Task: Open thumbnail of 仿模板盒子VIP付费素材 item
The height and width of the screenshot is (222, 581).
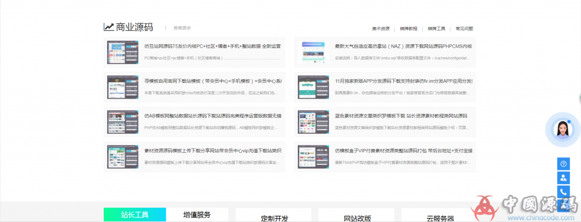Action: tap(313, 156)
